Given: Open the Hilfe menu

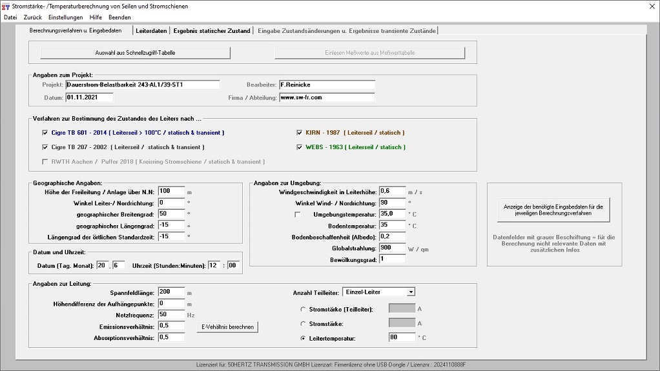Looking at the screenshot, I should pyautogui.click(x=96, y=17).
